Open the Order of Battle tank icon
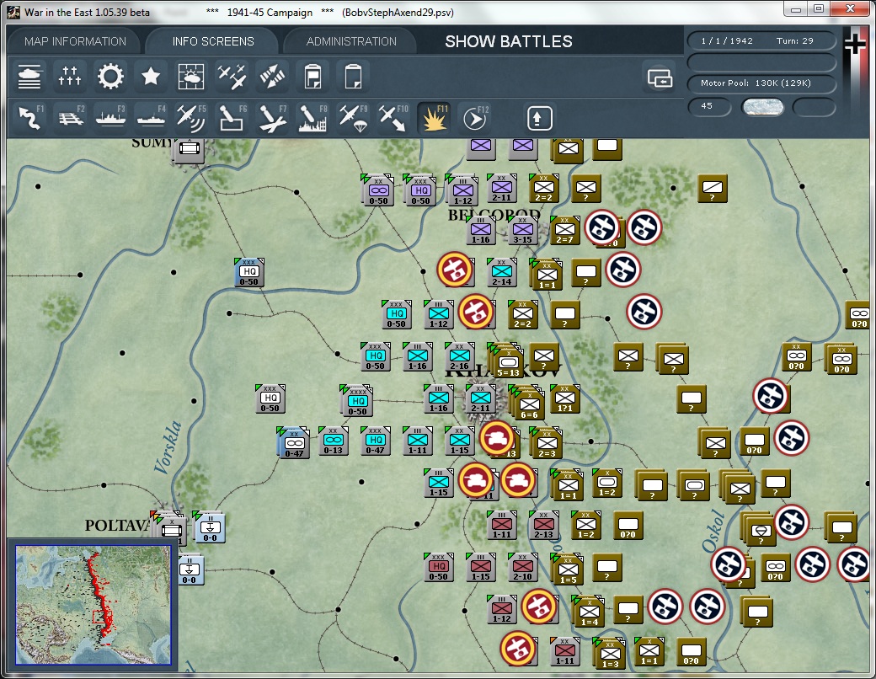 (29, 77)
